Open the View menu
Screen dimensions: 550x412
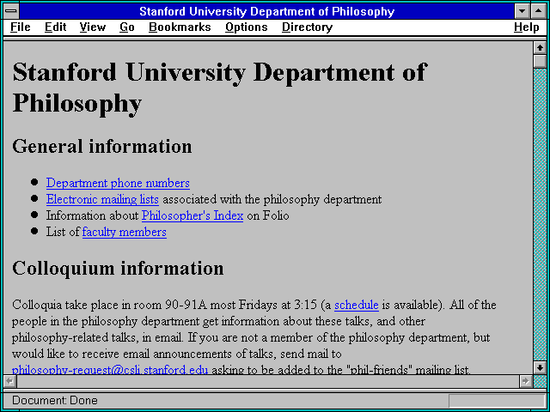pyautogui.click(x=93, y=27)
